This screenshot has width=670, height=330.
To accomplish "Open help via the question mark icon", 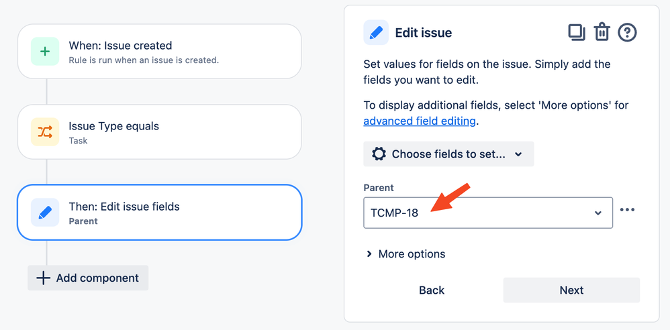I will 627,32.
